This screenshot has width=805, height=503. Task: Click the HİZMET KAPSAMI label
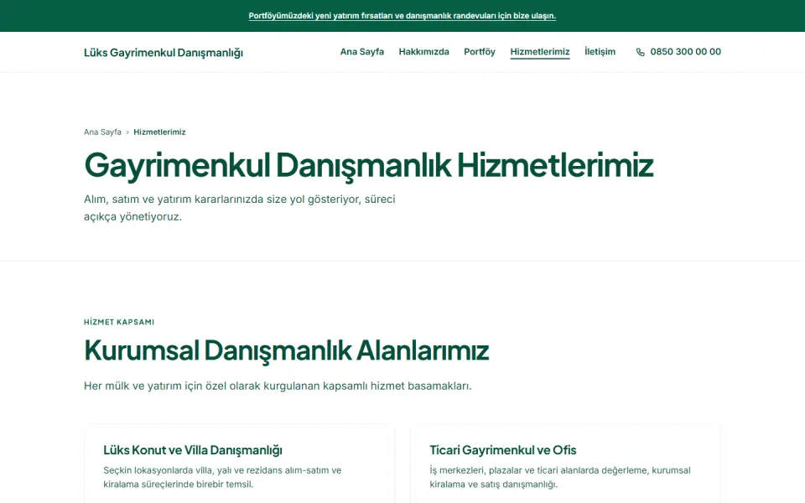pyautogui.click(x=119, y=322)
